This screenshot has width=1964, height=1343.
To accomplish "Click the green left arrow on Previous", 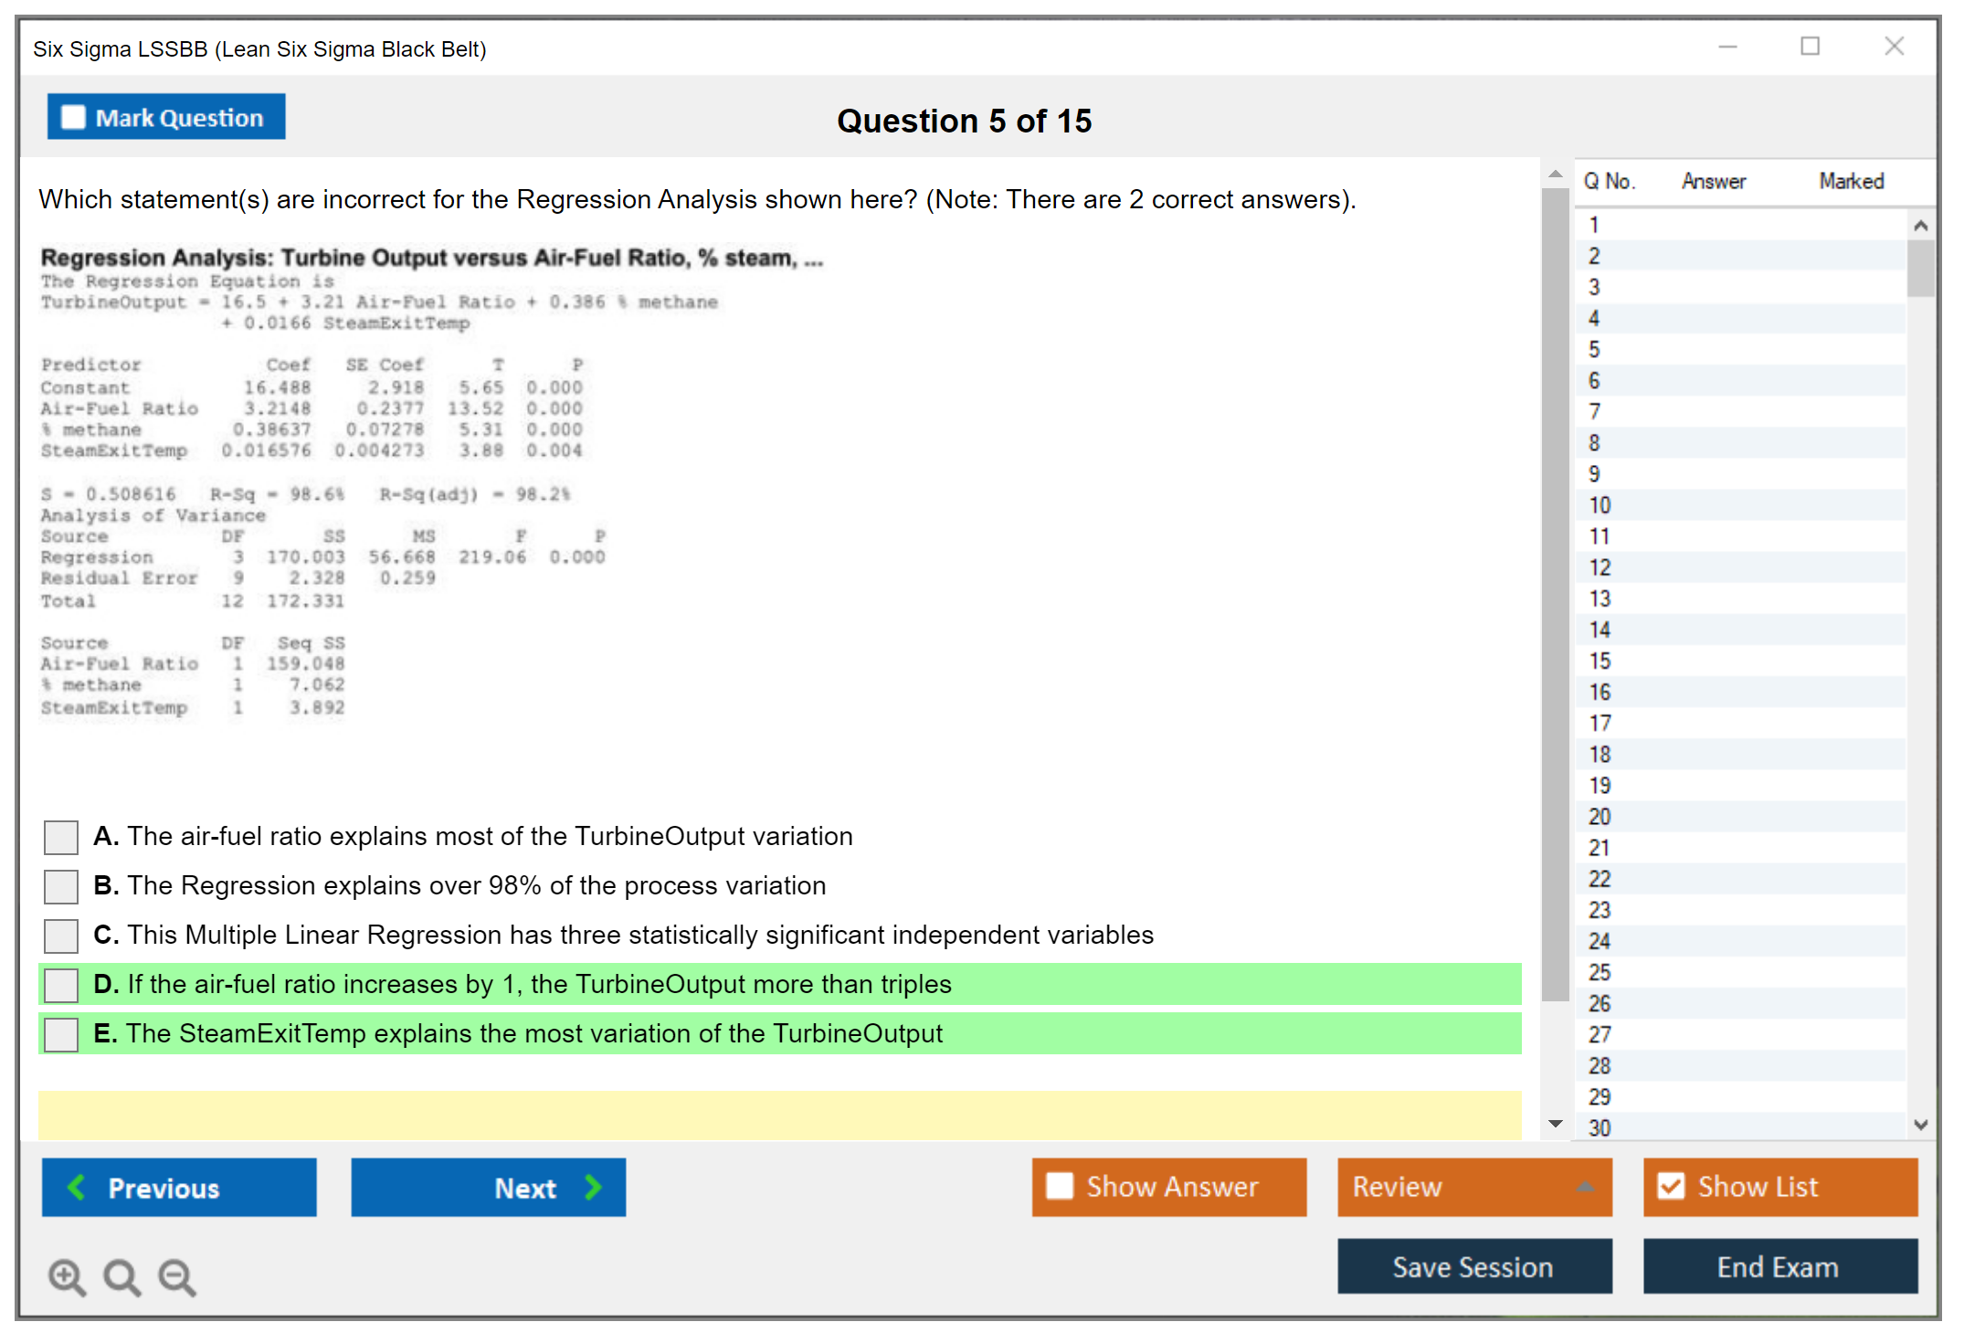I will pos(77,1187).
